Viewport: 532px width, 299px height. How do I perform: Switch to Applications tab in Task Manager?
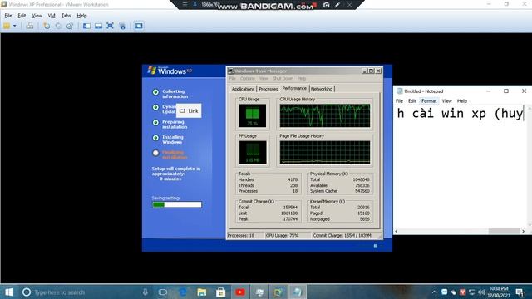[x=243, y=89]
